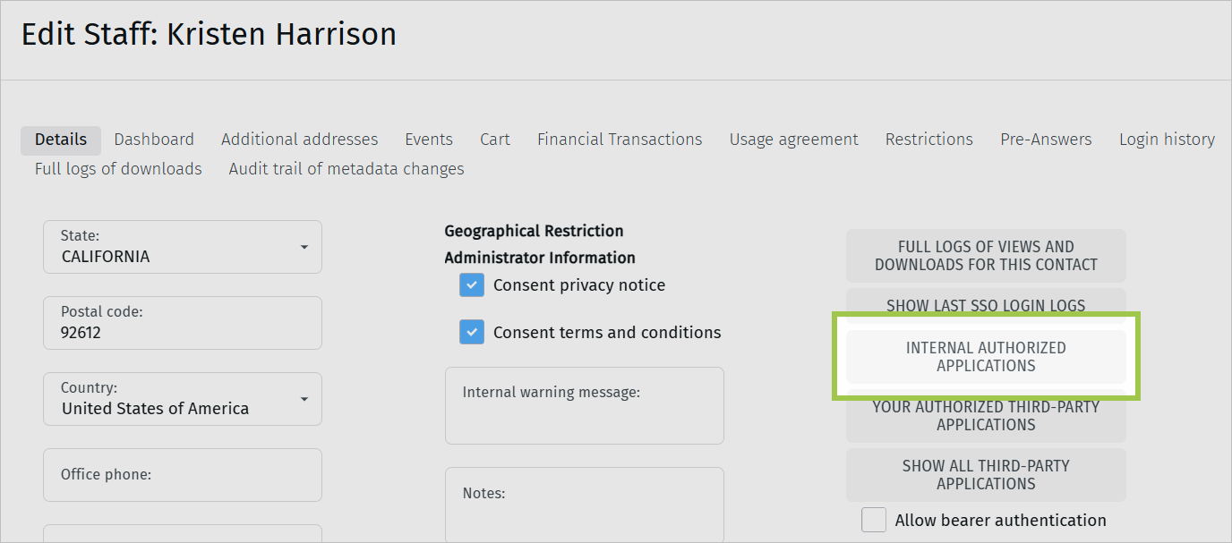The image size is (1232, 543).
Task: Open the Usage agreement tab
Action: pyautogui.click(x=793, y=139)
